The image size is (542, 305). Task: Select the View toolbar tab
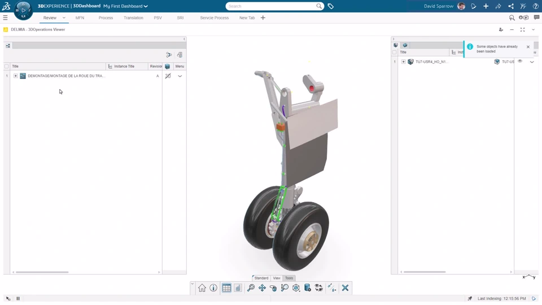point(277,278)
